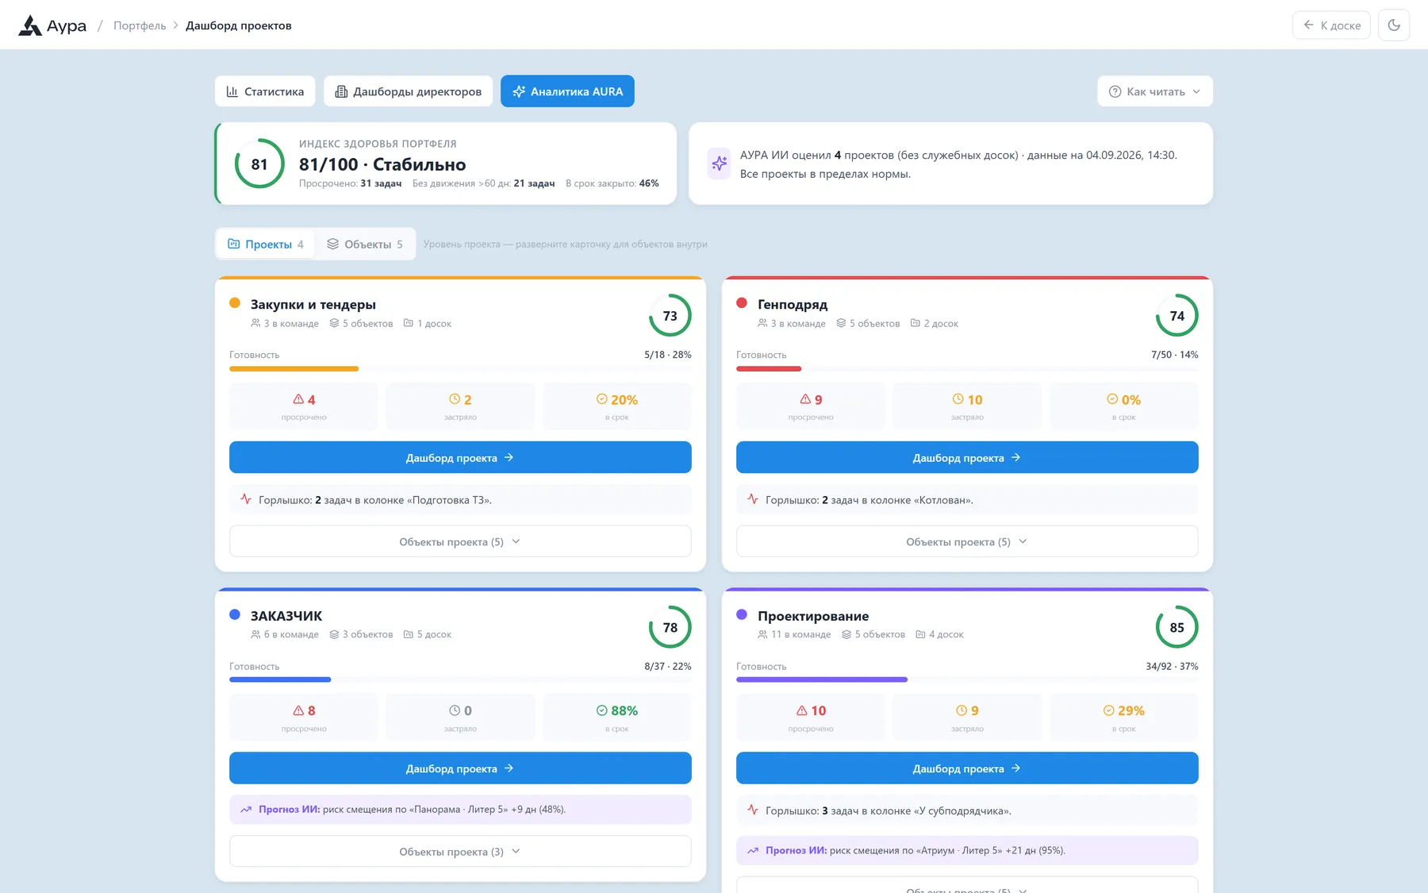Go back with the К доске button
The height and width of the screenshot is (893, 1428).
(x=1331, y=25)
